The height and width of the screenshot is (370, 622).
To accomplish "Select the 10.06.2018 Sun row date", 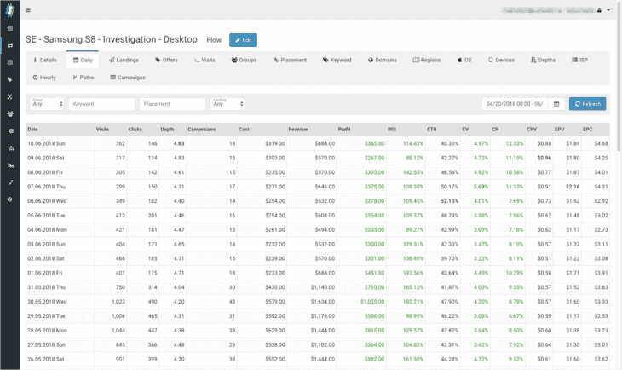I will click(x=46, y=144).
